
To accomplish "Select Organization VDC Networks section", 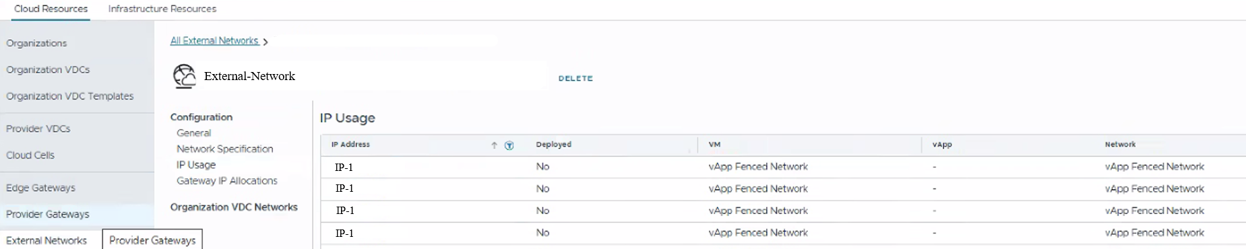I will coord(234,207).
